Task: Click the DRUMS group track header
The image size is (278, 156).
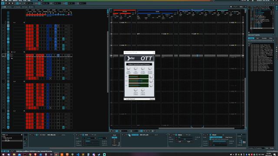Action: click(125, 12)
